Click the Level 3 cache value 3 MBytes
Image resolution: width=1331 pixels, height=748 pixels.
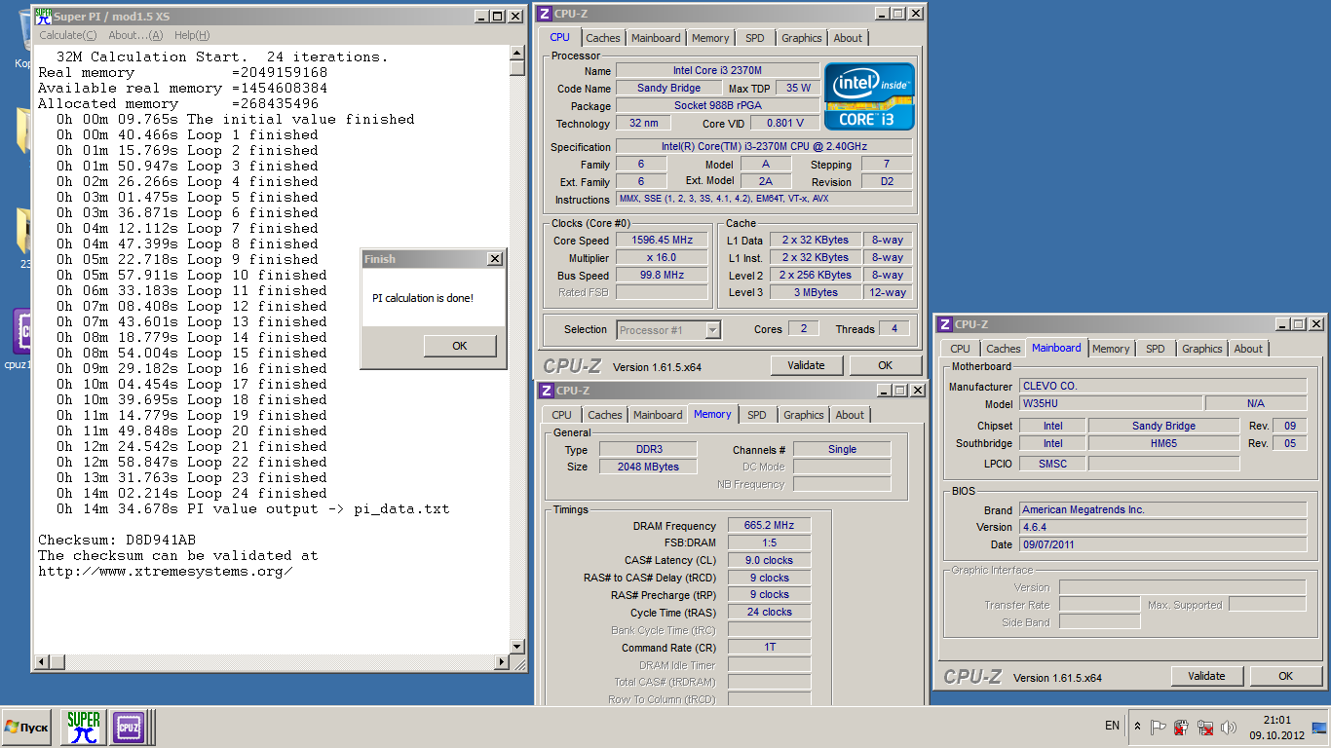point(816,292)
